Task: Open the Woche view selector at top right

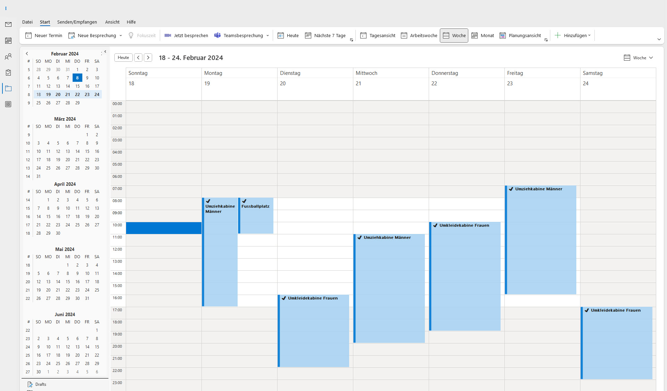Action: tap(639, 58)
